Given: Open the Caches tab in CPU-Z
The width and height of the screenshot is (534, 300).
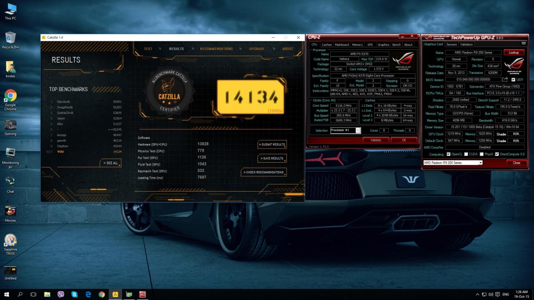Looking at the screenshot, I should click(x=327, y=44).
